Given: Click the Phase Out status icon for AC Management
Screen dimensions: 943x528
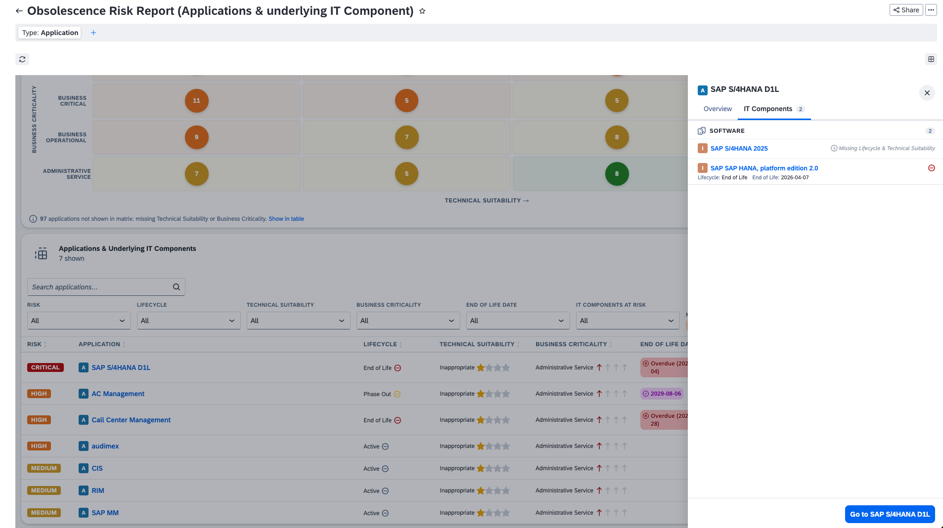Looking at the screenshot, I should [x=397, y=394].
